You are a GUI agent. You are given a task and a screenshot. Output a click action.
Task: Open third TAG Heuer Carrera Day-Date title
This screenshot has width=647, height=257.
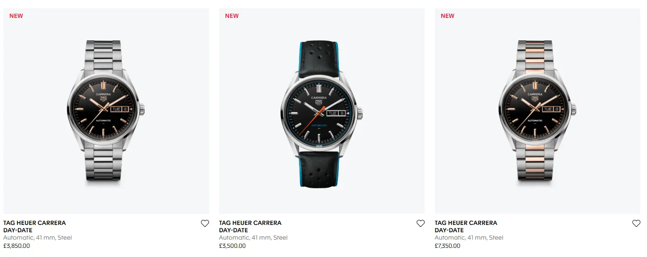tap(466, 226)
